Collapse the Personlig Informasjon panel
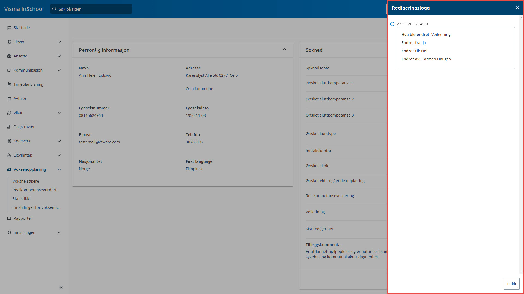 click(x=284, y=49)
